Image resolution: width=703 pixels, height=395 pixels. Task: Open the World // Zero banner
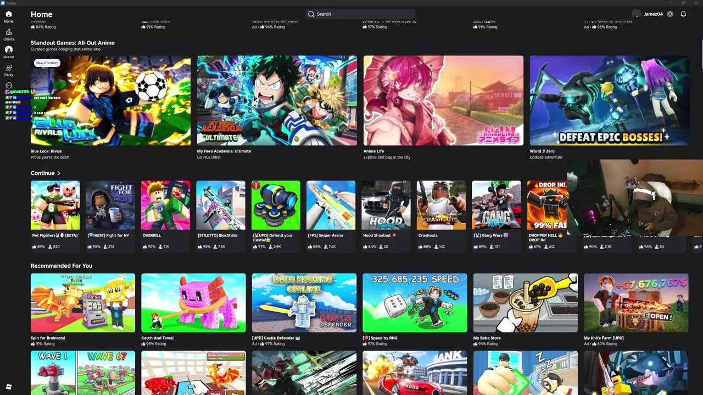click(x=610, y=100)
